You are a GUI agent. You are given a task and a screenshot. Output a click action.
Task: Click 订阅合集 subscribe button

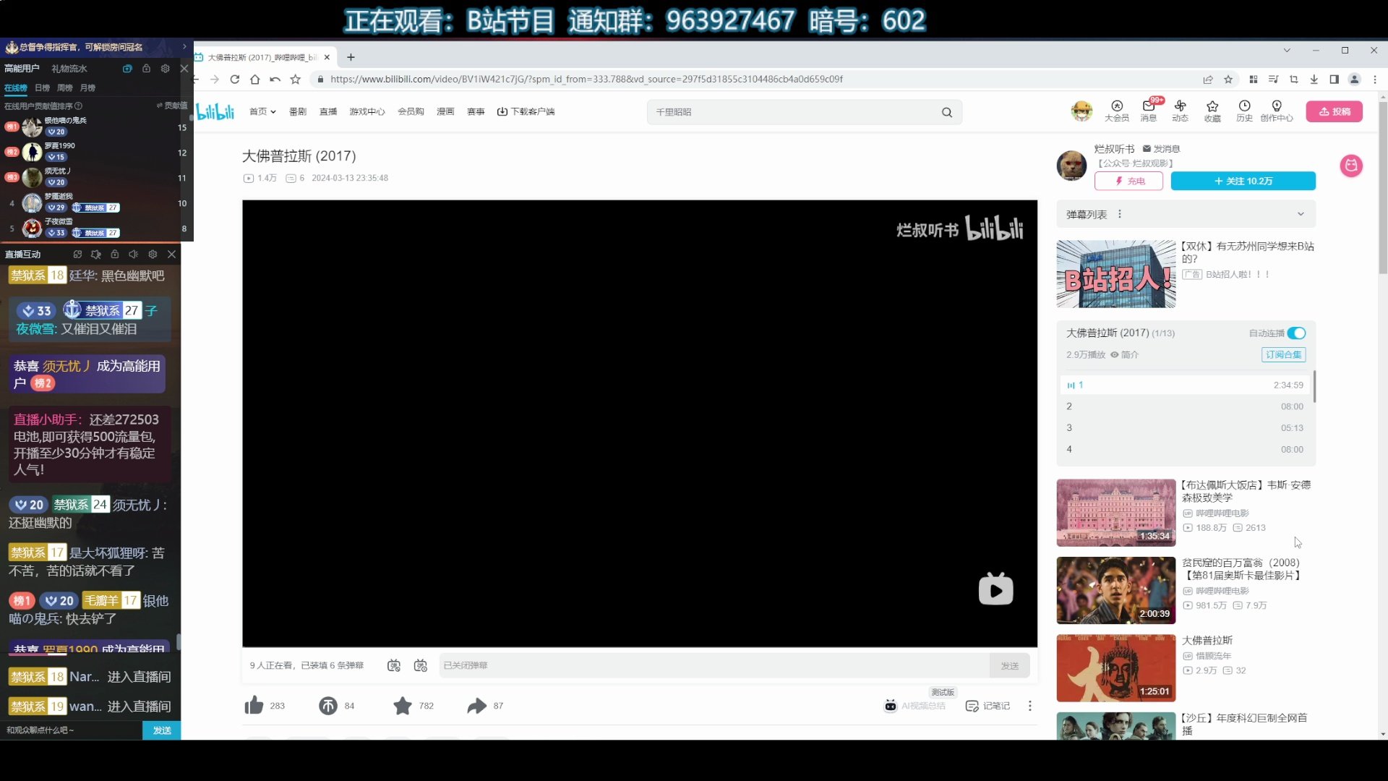tap(1284, 354)
